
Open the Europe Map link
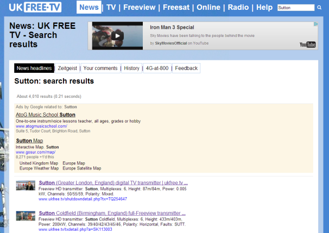(x=74, y=163)
